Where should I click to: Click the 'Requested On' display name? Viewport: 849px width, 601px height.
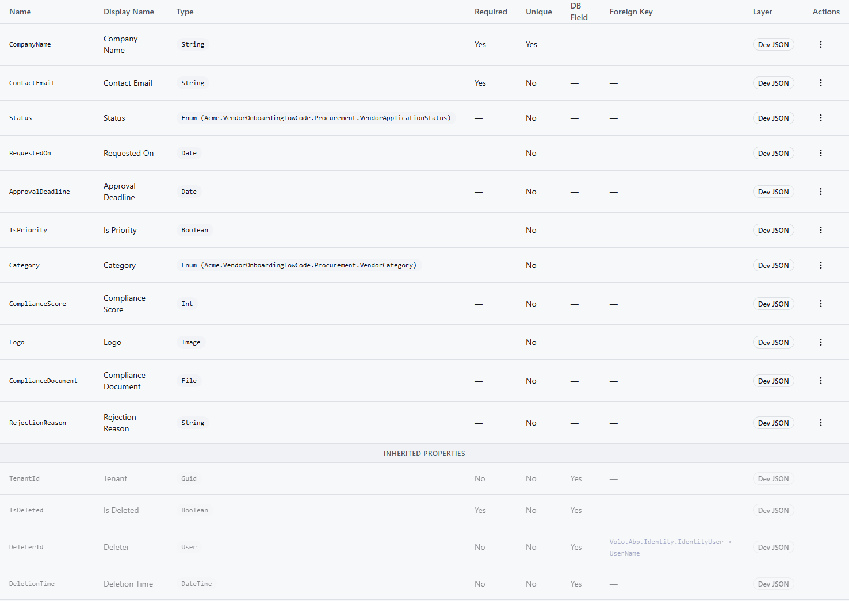click(x=128, y=153)
